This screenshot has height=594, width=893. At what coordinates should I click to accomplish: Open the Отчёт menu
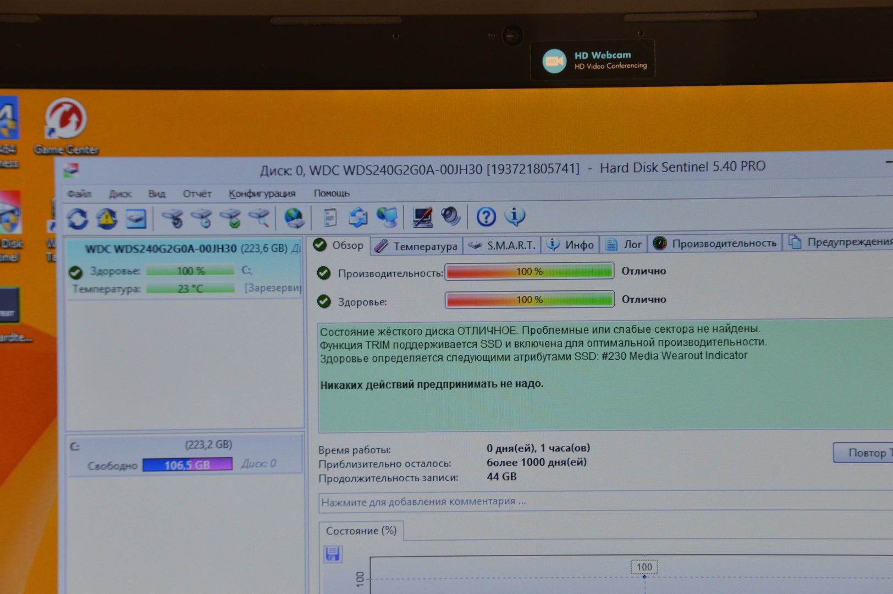coord(197,194)
